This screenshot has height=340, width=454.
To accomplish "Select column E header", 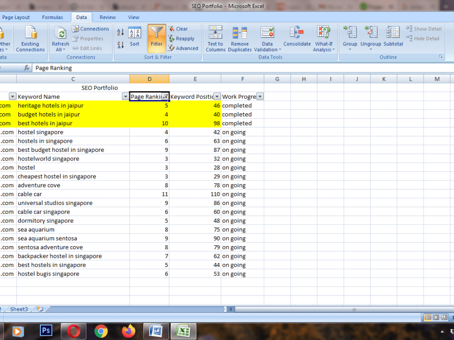I will (195, 79).
